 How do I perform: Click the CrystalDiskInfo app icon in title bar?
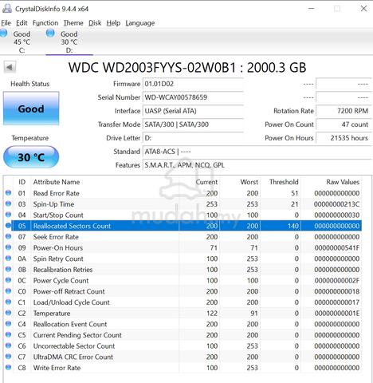[7, 9]
